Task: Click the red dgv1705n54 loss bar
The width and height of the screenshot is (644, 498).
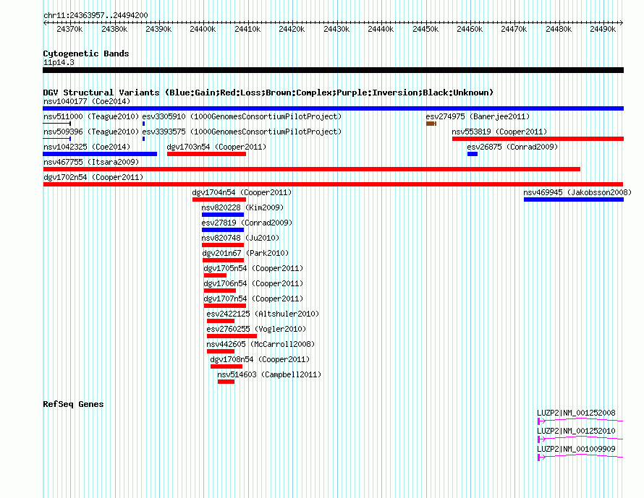Action: click(x=215, y=275)
